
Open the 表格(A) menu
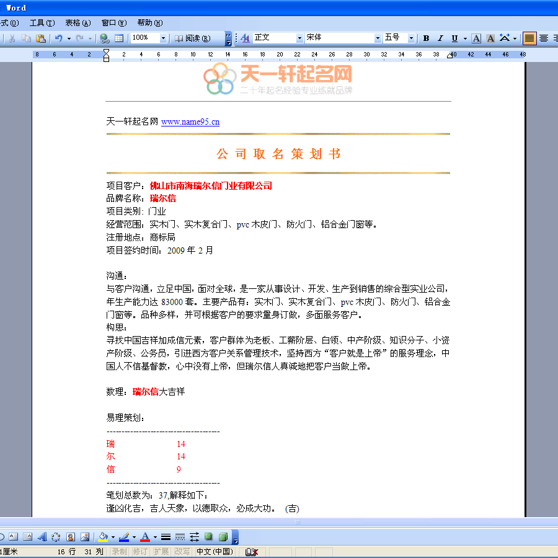(78, 23)
